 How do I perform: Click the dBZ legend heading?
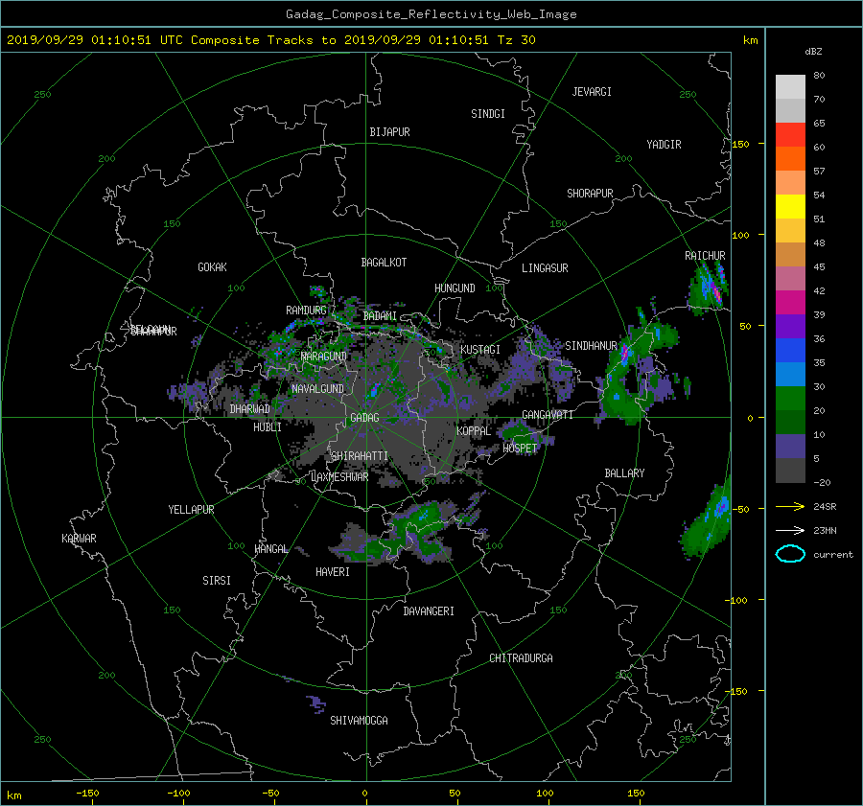pos(813,51)
